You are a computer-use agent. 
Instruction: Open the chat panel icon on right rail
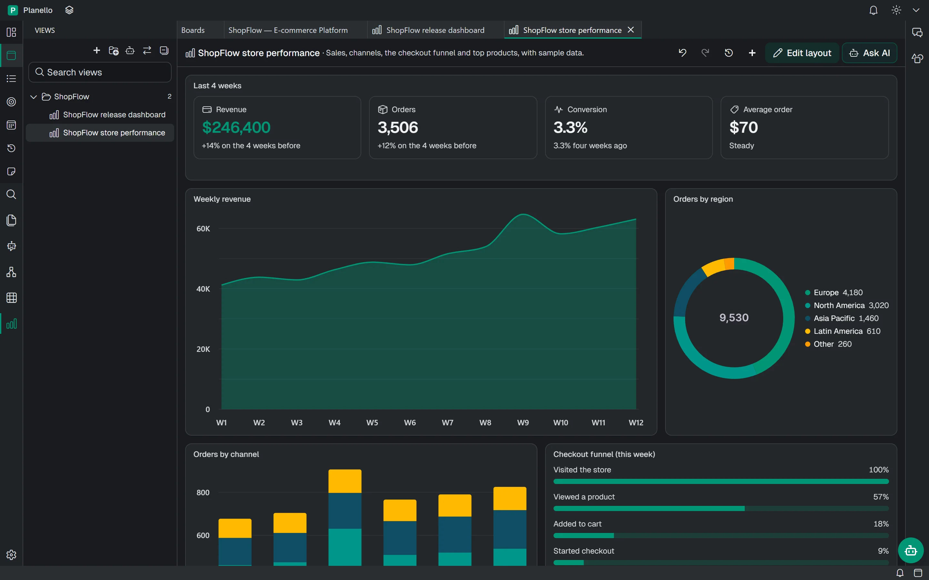tap(917, 33)
